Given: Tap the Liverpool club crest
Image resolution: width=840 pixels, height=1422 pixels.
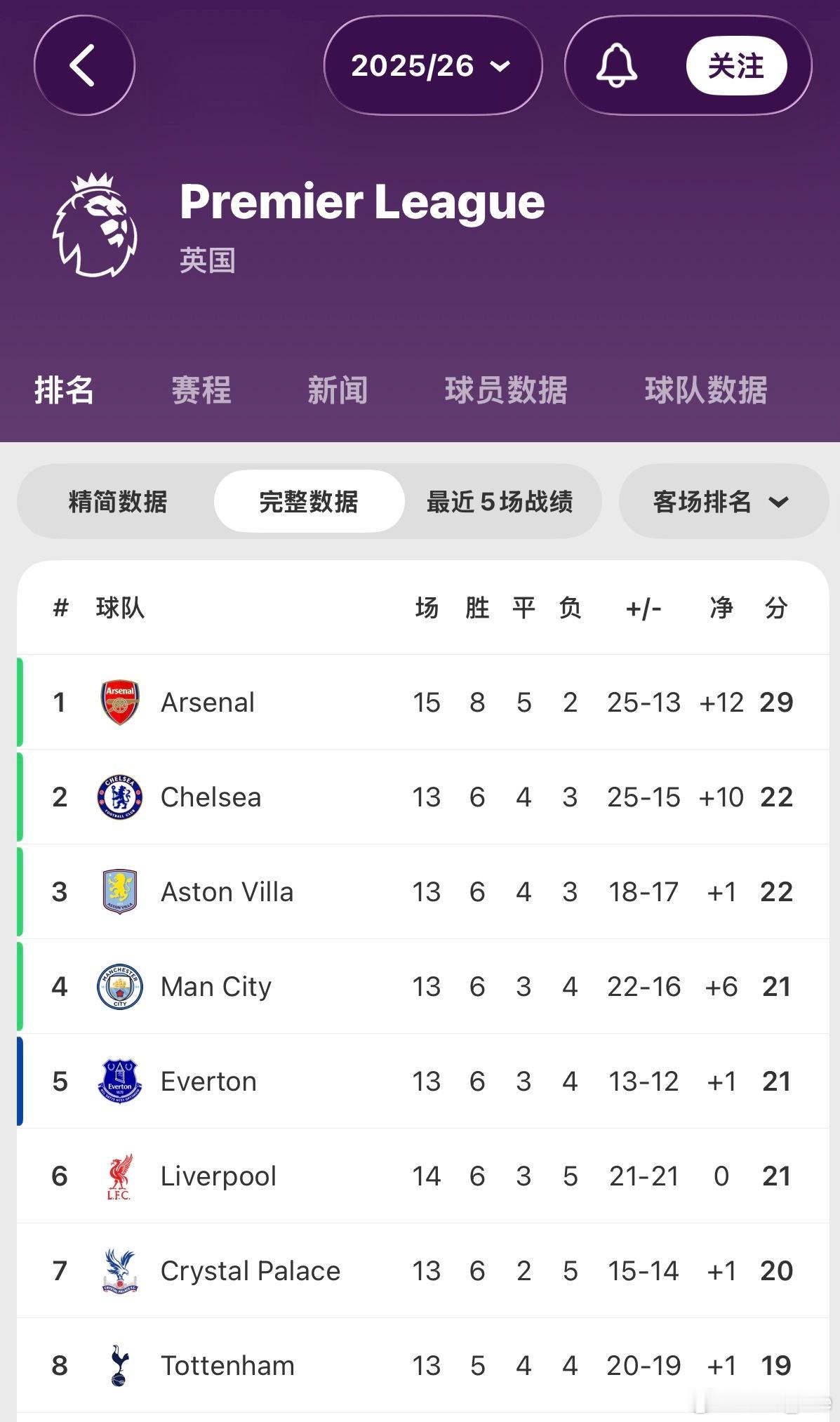Looking at the screenshot, I should (120, 1176).
